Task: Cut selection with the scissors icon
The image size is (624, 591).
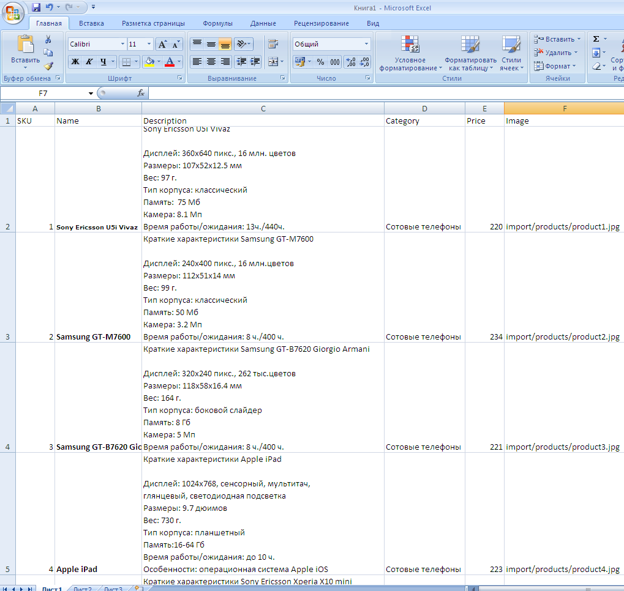Action: tap(48, 39)
